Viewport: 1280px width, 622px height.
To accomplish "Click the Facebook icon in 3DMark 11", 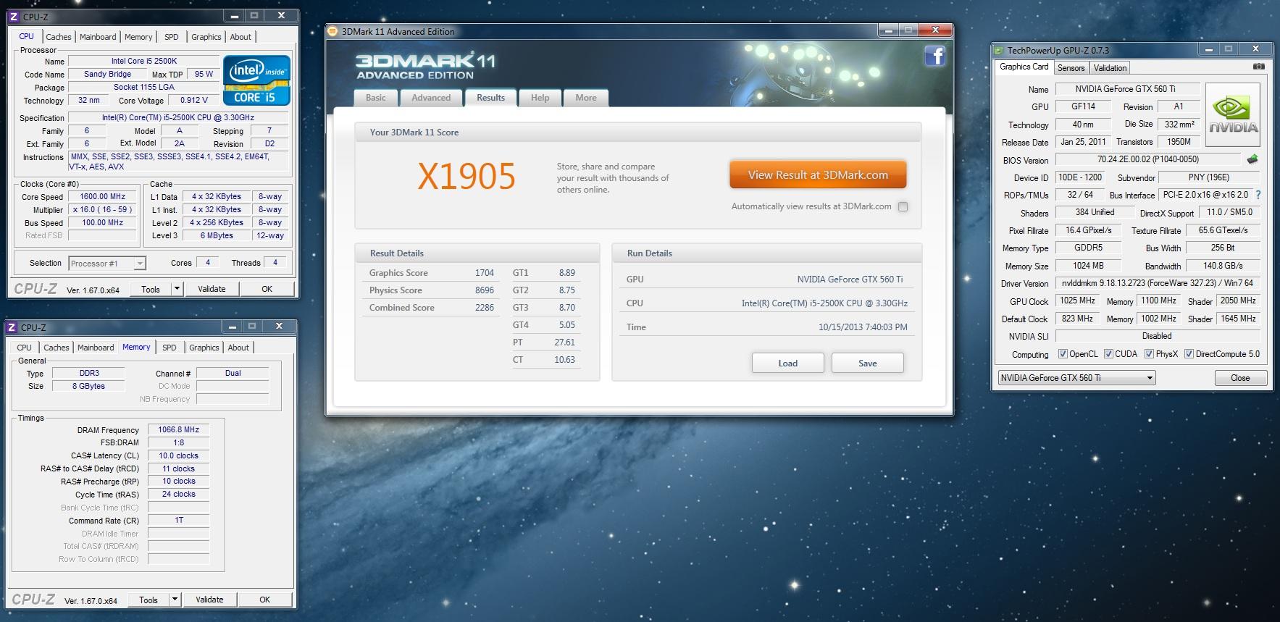I will [x=935, y=56].
